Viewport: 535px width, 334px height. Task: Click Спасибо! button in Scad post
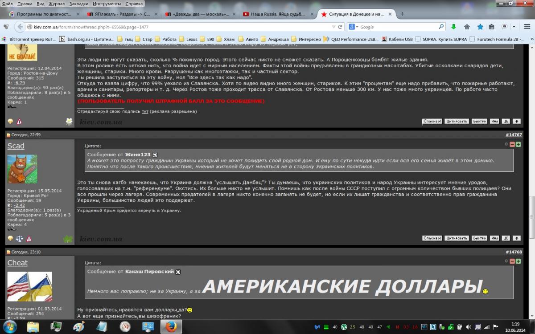[x=432, y=238]
